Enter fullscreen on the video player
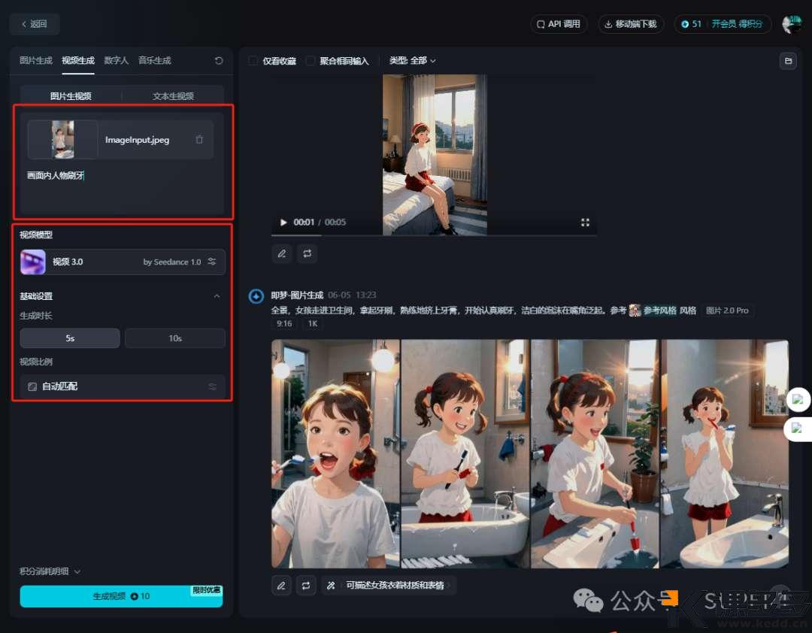This screenshot has width=812, height=633. point(585,223)
